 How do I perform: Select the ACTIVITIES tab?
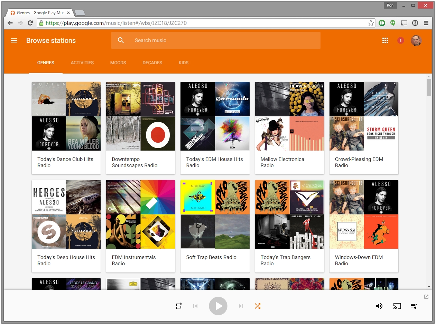coord(82,63)
